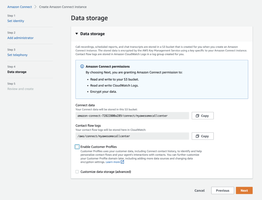This screenshot has height=200, width=262.
Task: Go back with the Previous button
Action: (223, 191)
